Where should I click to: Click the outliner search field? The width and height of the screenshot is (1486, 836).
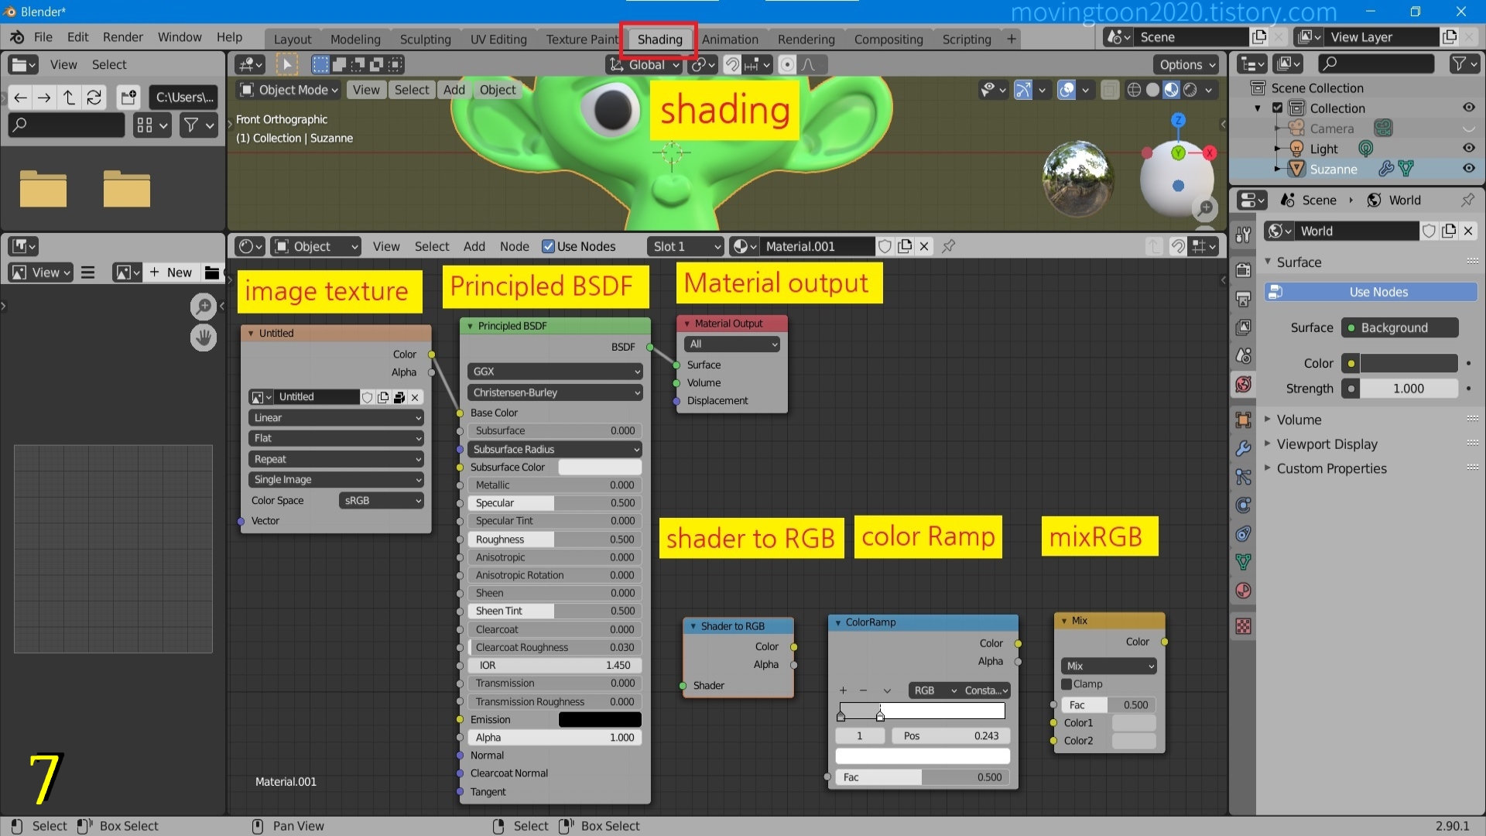click(x=1376, y=63)
